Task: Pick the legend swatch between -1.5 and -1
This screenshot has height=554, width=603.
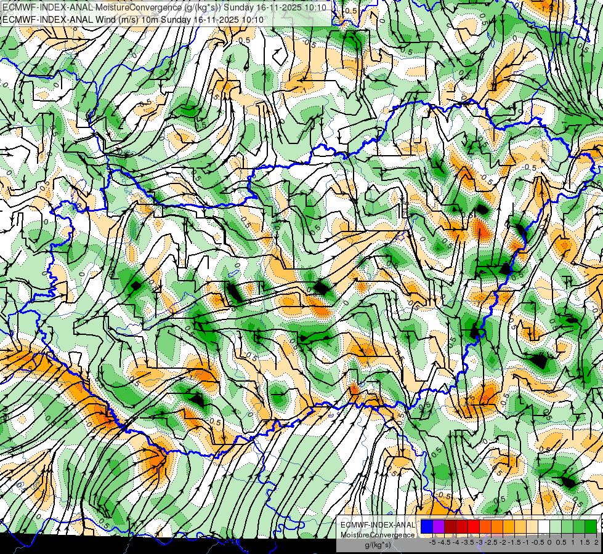Action: tap(520, 527)
